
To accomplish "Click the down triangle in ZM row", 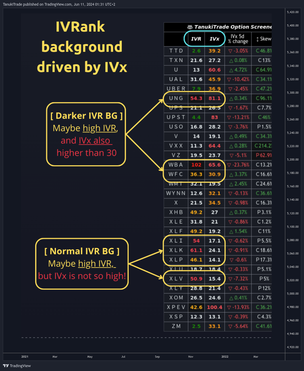I will point(230,326).
